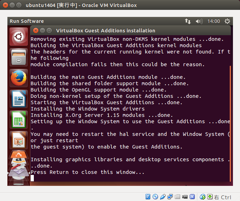Close the Guest Additions installation terminal

tap(36, 31)
